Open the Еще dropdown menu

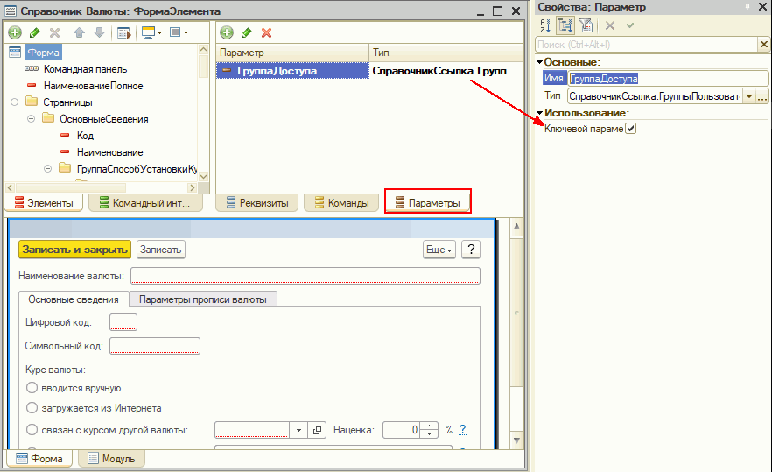coord(439,250)
